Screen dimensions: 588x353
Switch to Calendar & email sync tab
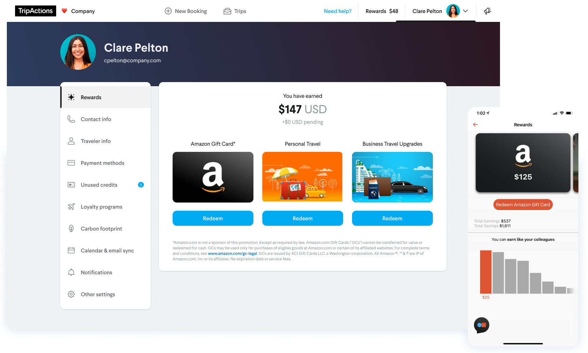pos(105,250)
